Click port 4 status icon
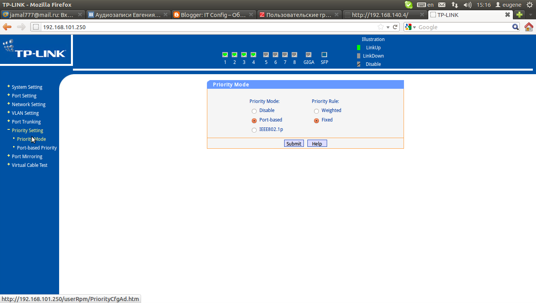This screenshot has height=303, width=536. point(253,55)
